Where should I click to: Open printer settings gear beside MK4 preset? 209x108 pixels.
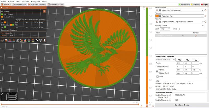(205, 22)
